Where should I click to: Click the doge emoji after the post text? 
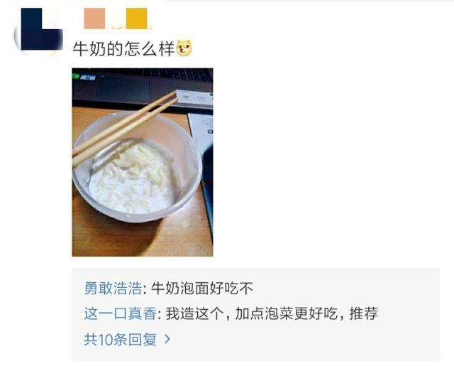pos(184,48)
